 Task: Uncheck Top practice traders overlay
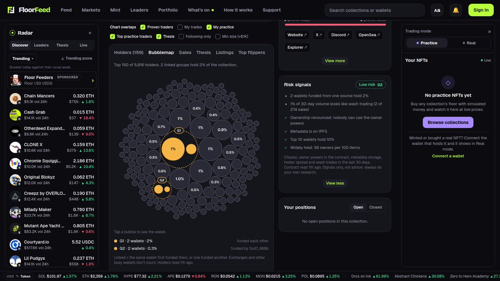tap(112, 37)
